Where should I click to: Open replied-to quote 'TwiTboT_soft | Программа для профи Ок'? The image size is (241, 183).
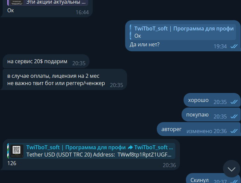click(x=183, y=32)
